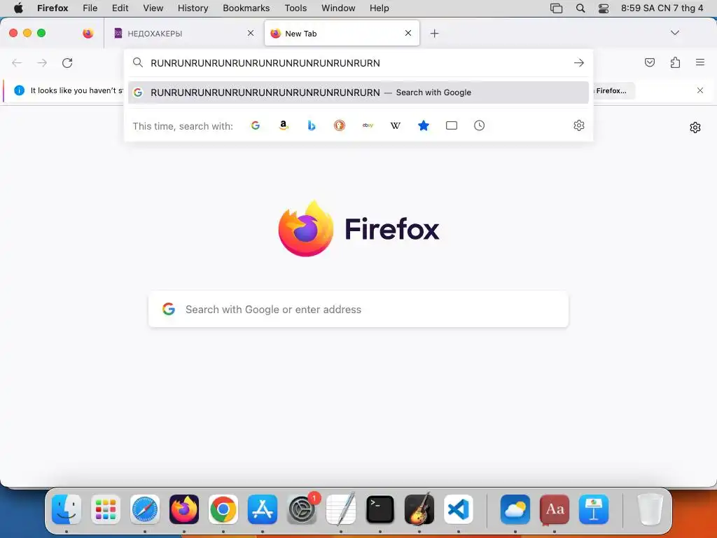Open Stage Manager windows icon in menu bar

(x=556, y=8)
